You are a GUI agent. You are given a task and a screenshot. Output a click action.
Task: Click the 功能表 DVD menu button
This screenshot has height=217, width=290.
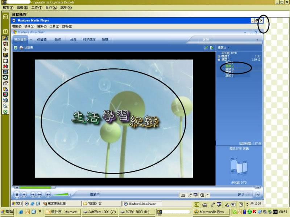[26, 48]
